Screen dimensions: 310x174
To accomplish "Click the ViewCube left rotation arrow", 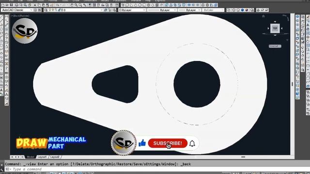I will coord(268,29).
